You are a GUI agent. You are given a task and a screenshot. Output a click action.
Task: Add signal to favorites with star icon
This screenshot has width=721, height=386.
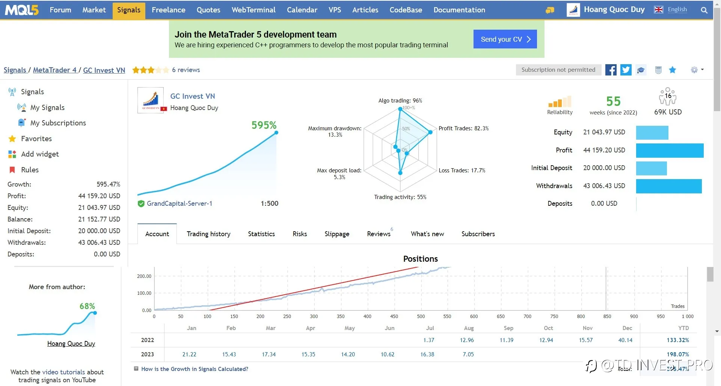(673, 70)
